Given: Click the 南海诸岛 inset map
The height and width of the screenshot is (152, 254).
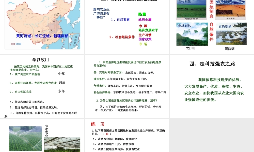Looking at the screenshot, I should (x=74, y=41).
